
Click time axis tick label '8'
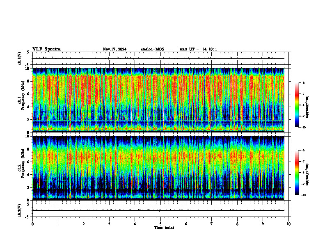237,224
